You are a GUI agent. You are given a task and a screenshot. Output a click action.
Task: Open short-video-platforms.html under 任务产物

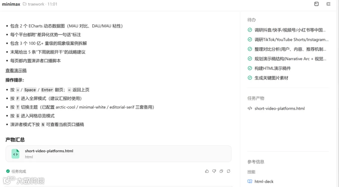(x=279, y=109)
